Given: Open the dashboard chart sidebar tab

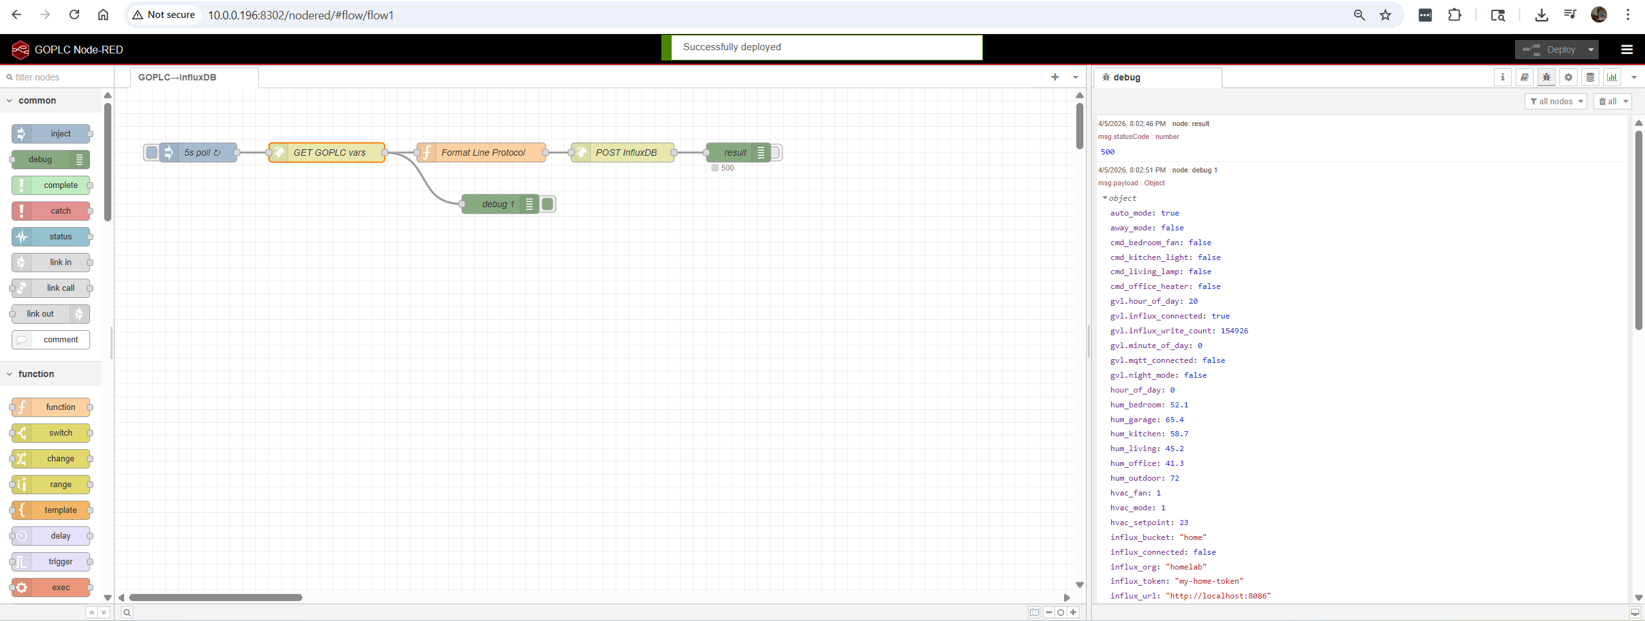Looking at the screenshot, I should coord(1612,77).
